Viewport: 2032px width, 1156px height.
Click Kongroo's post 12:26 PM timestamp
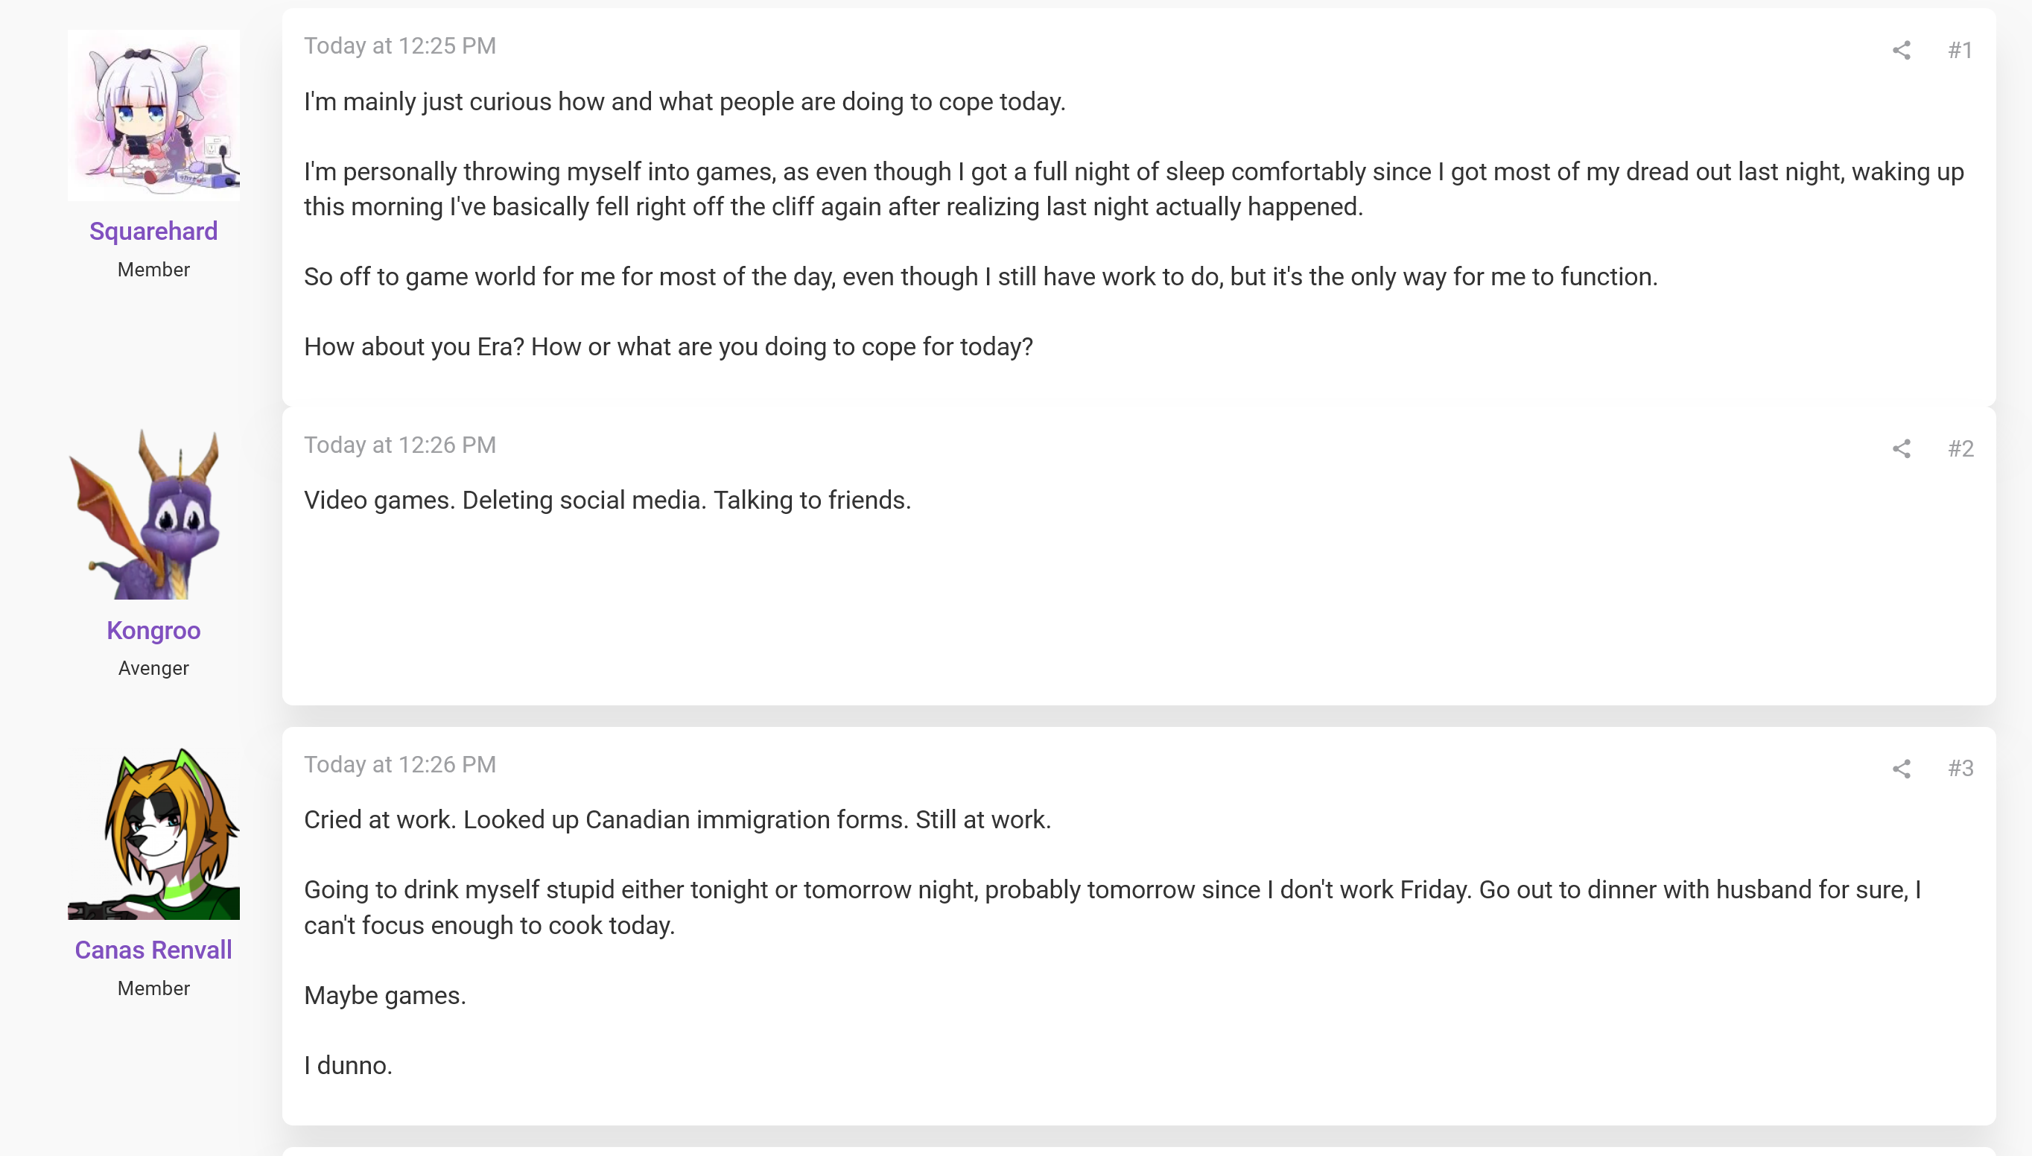400,445
